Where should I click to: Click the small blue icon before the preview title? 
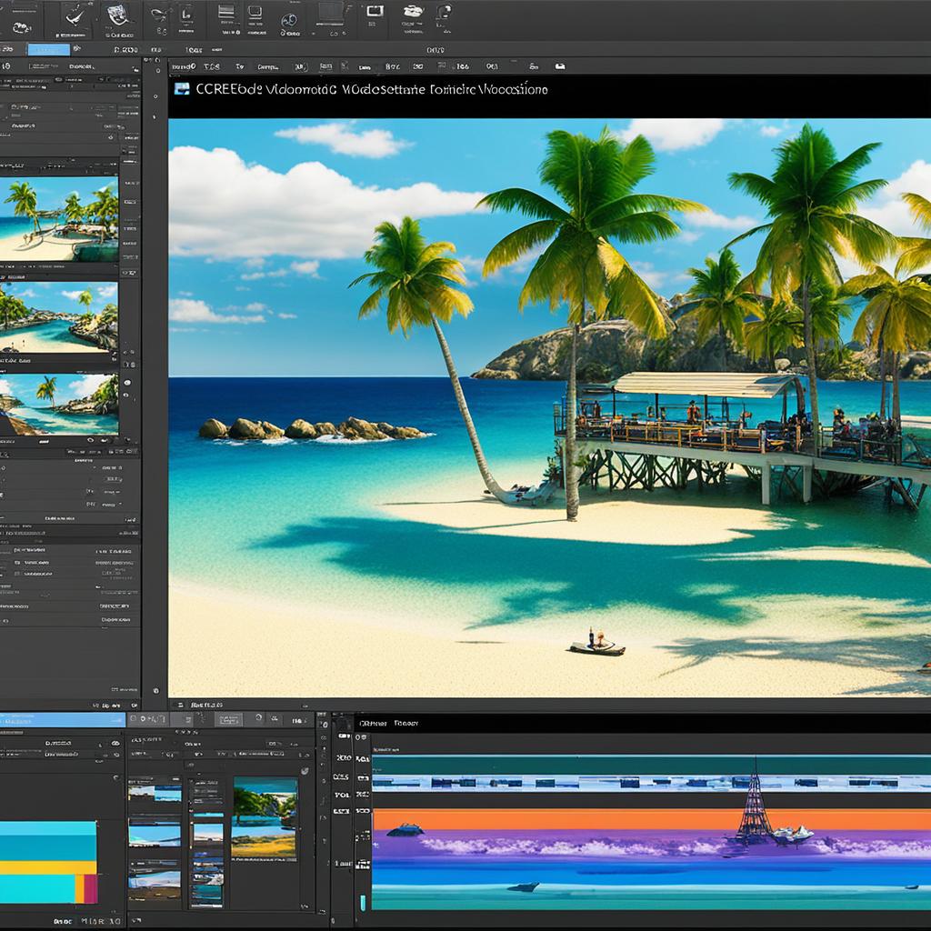coord(182,89)
